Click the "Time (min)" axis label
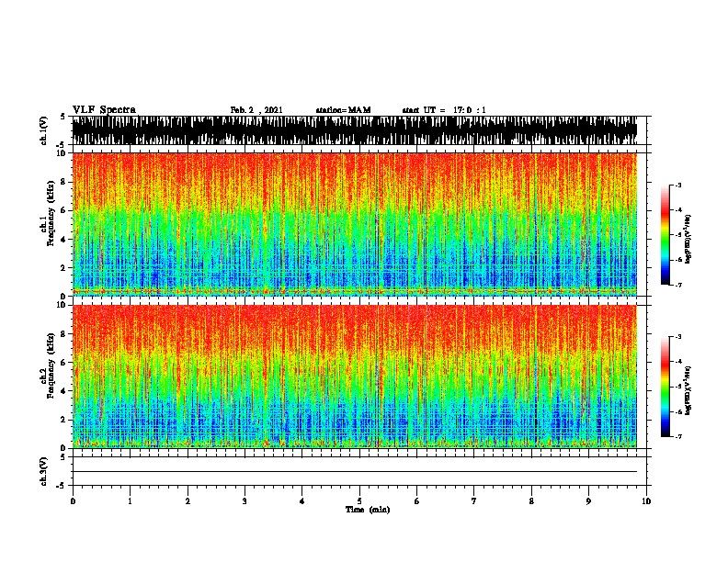The height and width of the screenshot is (562, 728). coord(368,510)
